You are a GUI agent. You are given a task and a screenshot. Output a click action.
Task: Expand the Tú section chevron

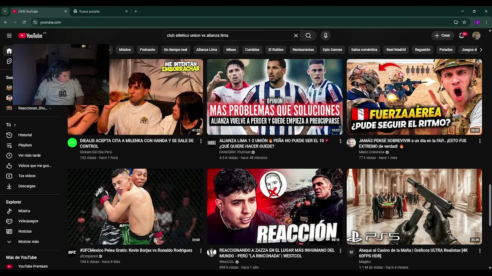coord(15,125)
